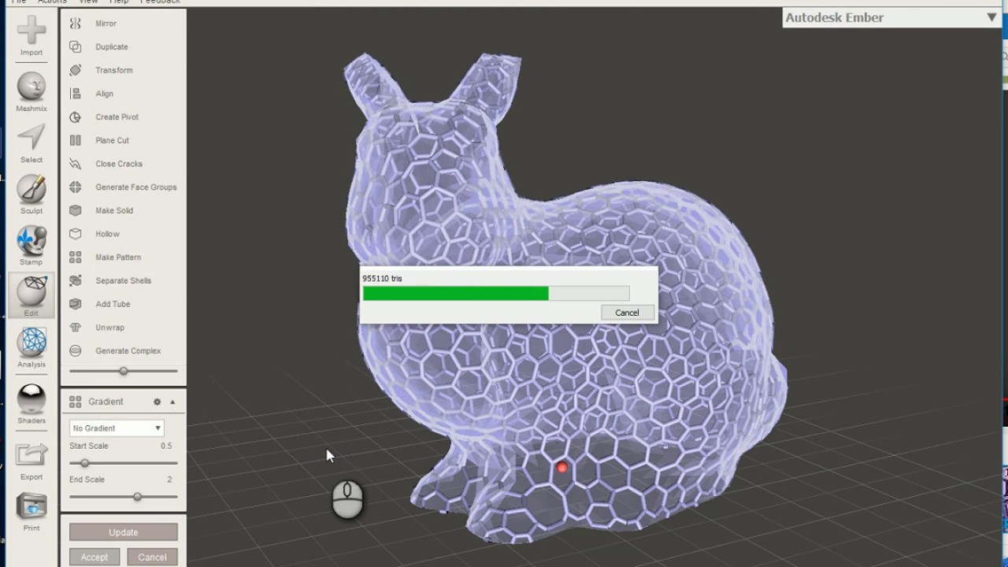Open the No Gradient dropdown
Screen dimensions: 1008x567
pyautogui.click(x=117, y=428)
